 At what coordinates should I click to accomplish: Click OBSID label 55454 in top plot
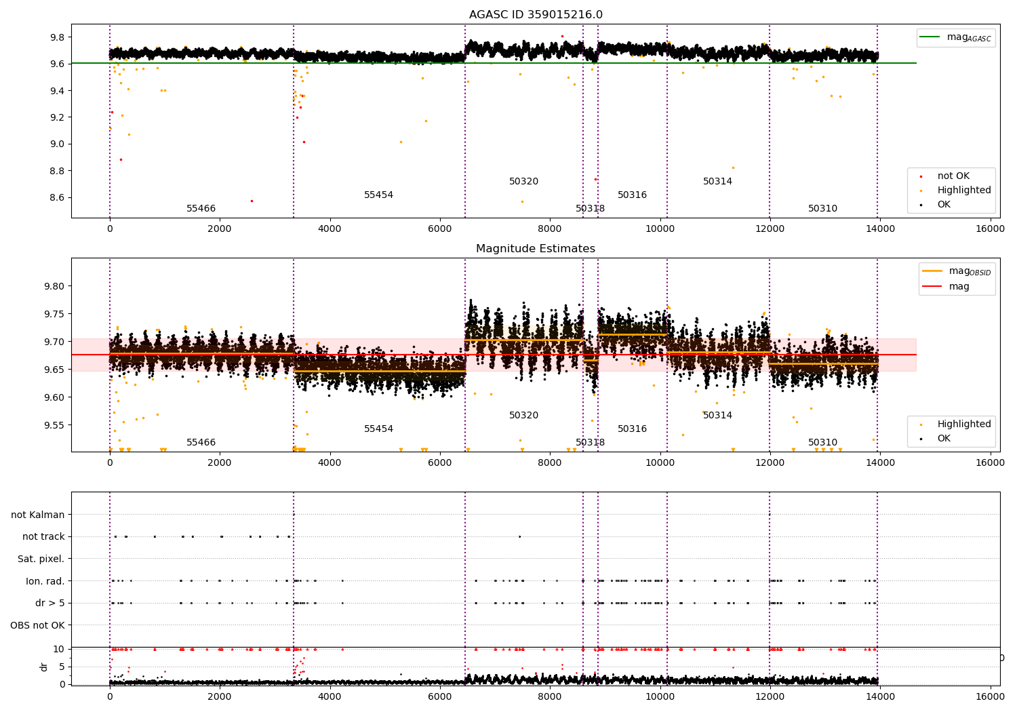point(378,195)
